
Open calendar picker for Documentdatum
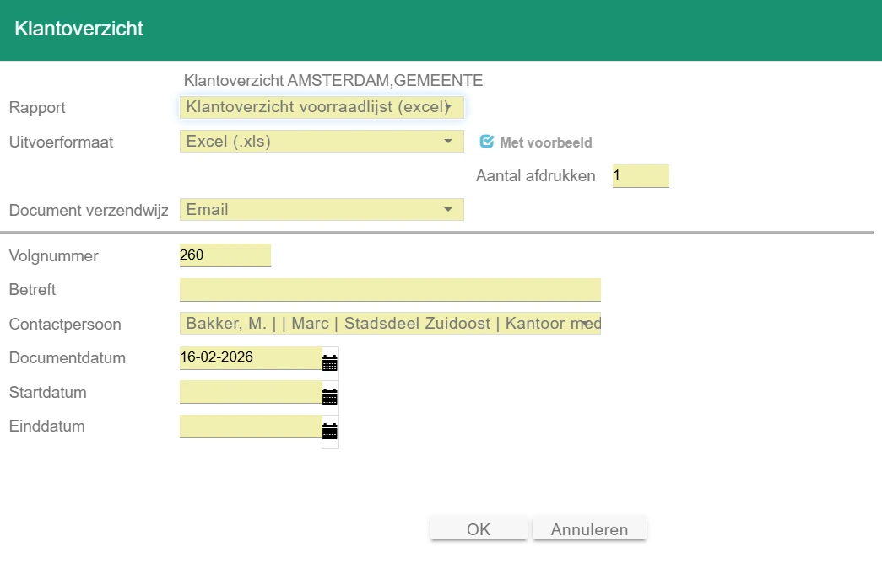click(330, 363)
